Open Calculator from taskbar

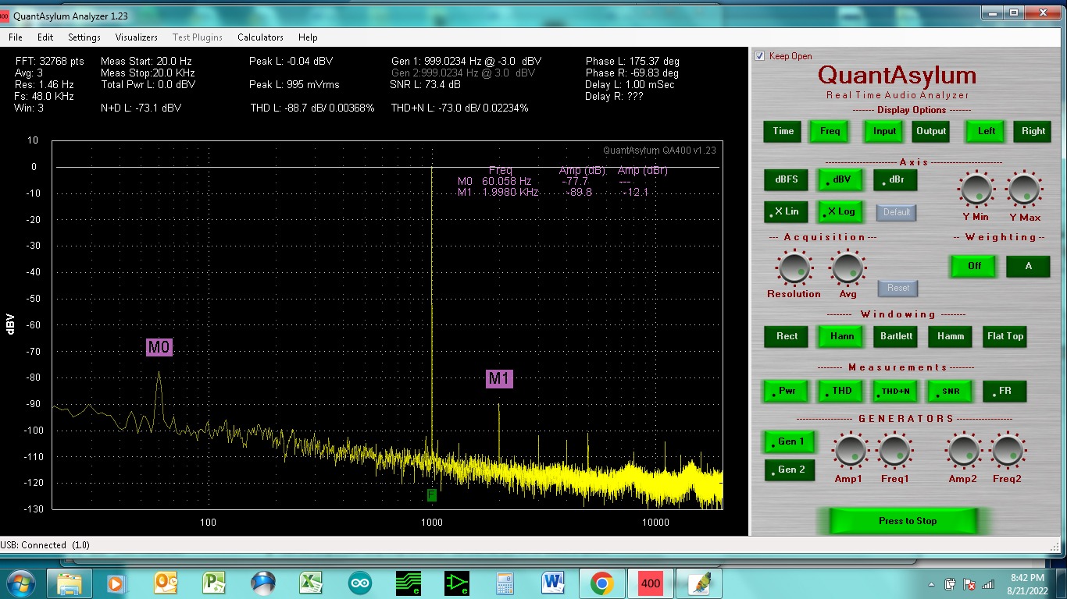pyautogui.click(x=504, y=583)
